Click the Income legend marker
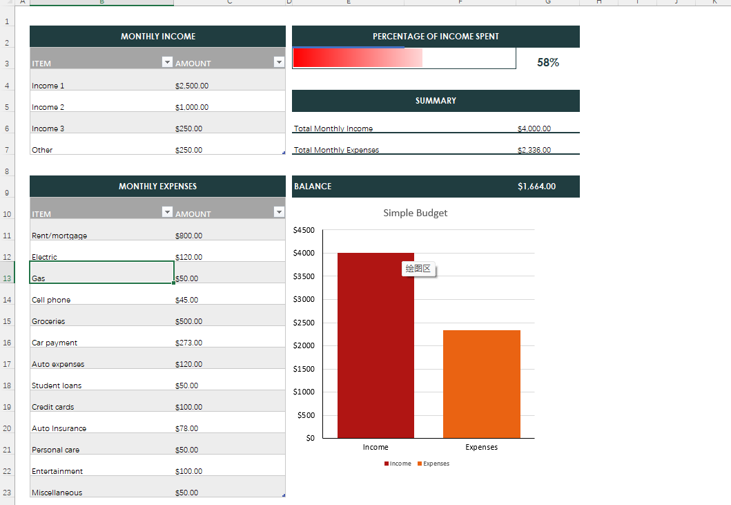 click(387, 464)
